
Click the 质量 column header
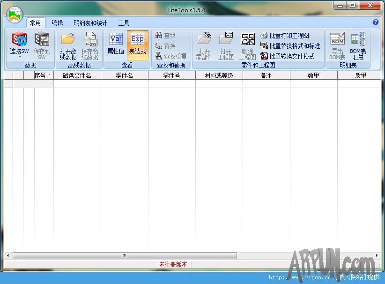(359, 75)
